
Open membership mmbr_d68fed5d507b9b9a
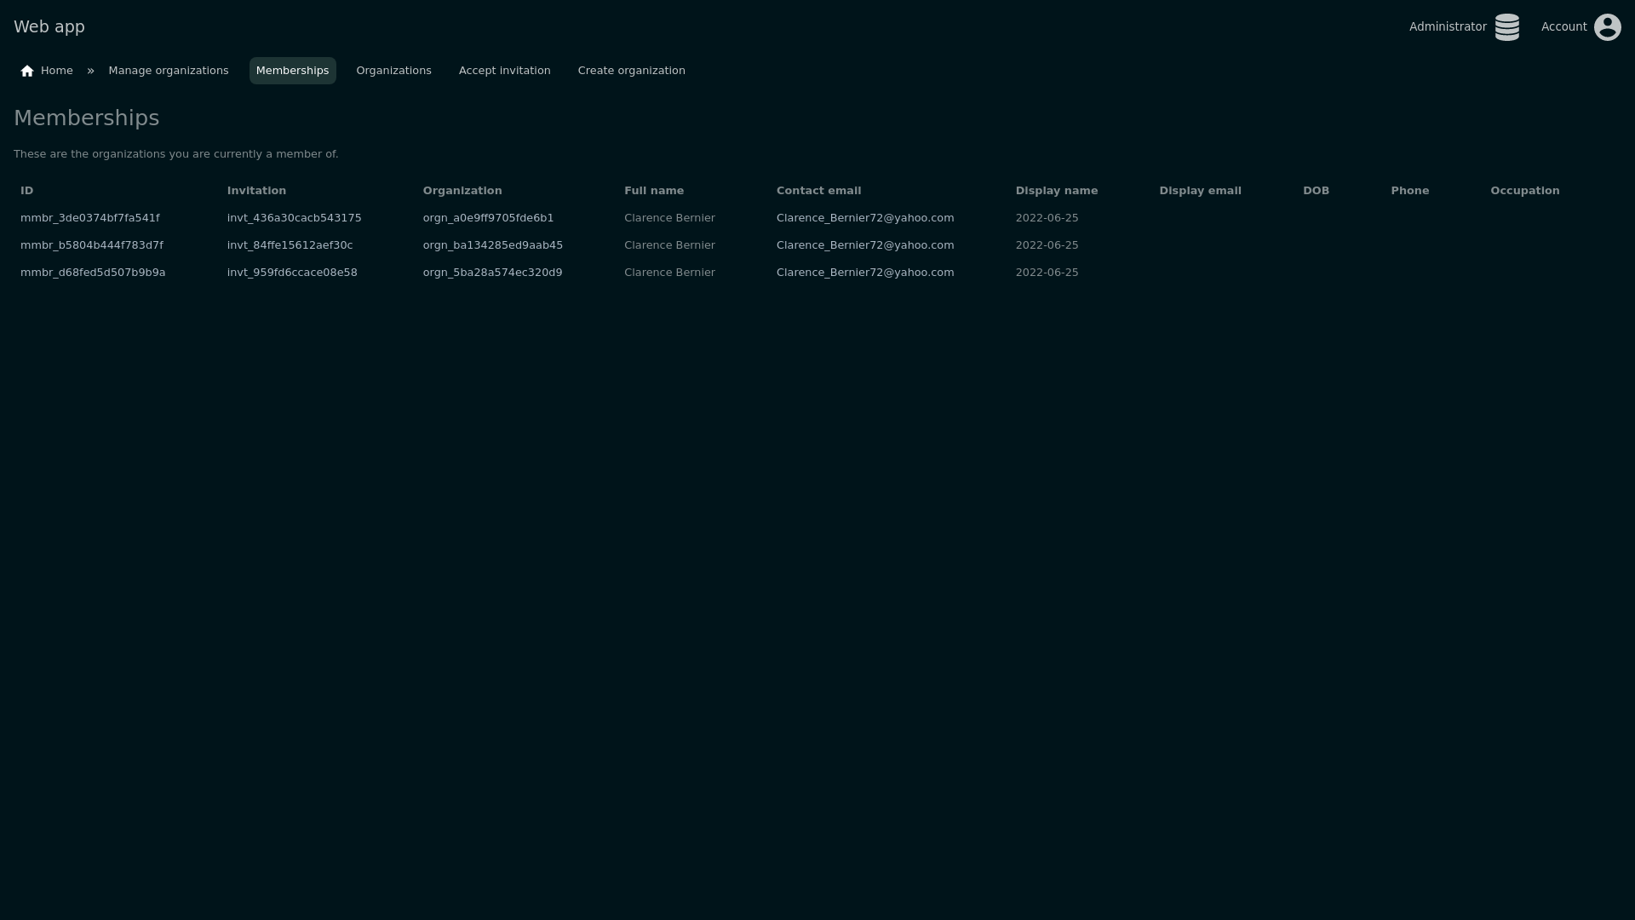tap(93, 273)
